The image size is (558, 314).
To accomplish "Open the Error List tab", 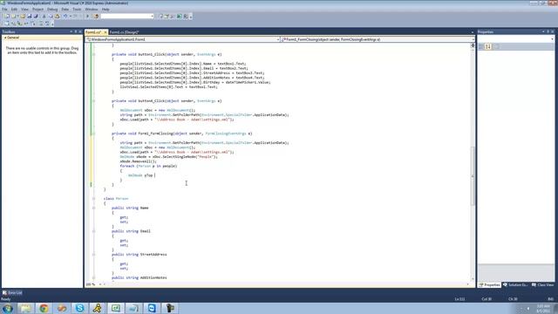I will [12, 293].
